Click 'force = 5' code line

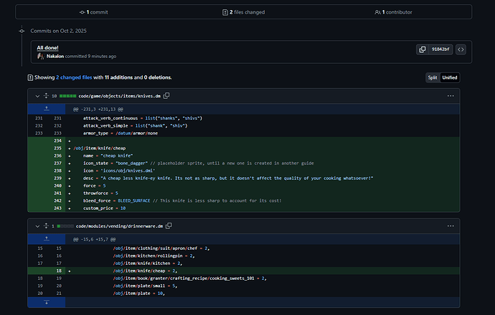tap(95, 186)
